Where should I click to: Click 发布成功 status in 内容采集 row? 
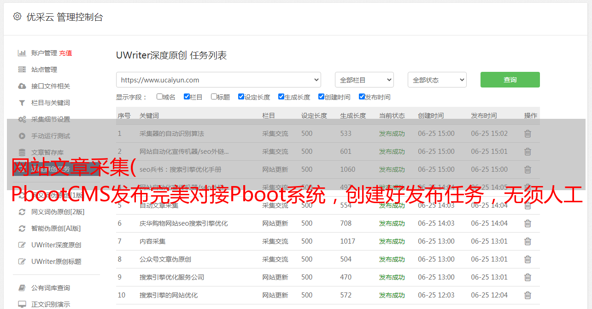point(392,241)
